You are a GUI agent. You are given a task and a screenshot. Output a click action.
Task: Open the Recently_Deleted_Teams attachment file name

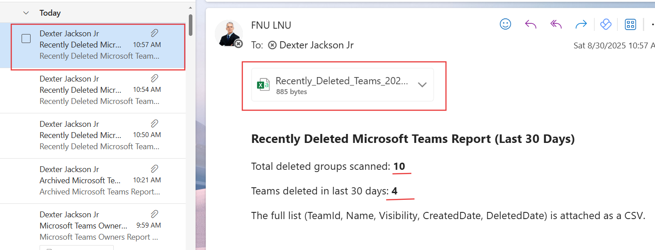342,81
